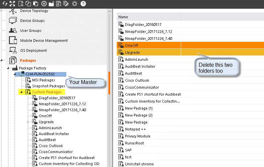Click the Copy icon in the toolbar
Viewport: 264px width, 167px height.
click(28, 4)
